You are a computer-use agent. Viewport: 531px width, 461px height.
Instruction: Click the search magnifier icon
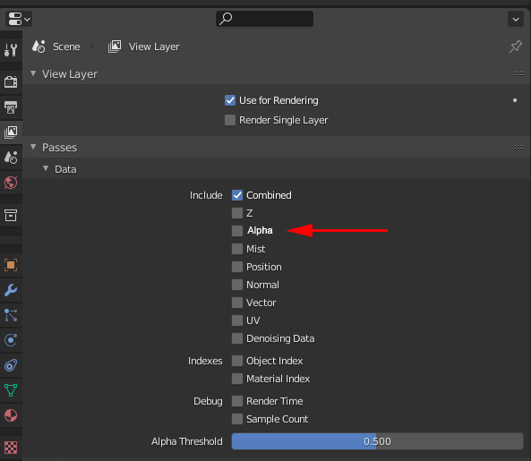click(226, 19)
